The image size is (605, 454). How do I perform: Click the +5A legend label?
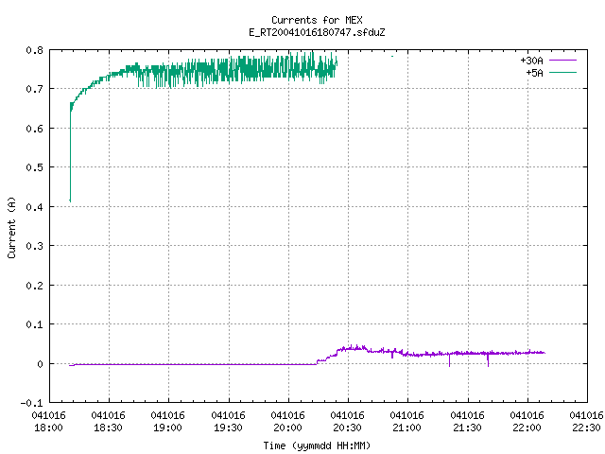(534, 73)
